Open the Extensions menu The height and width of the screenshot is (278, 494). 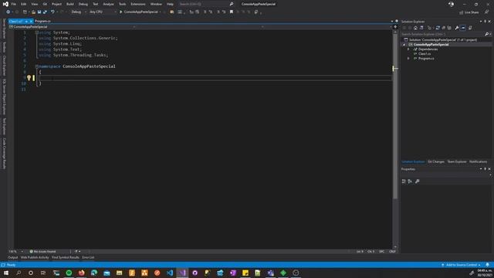(138, 4)
